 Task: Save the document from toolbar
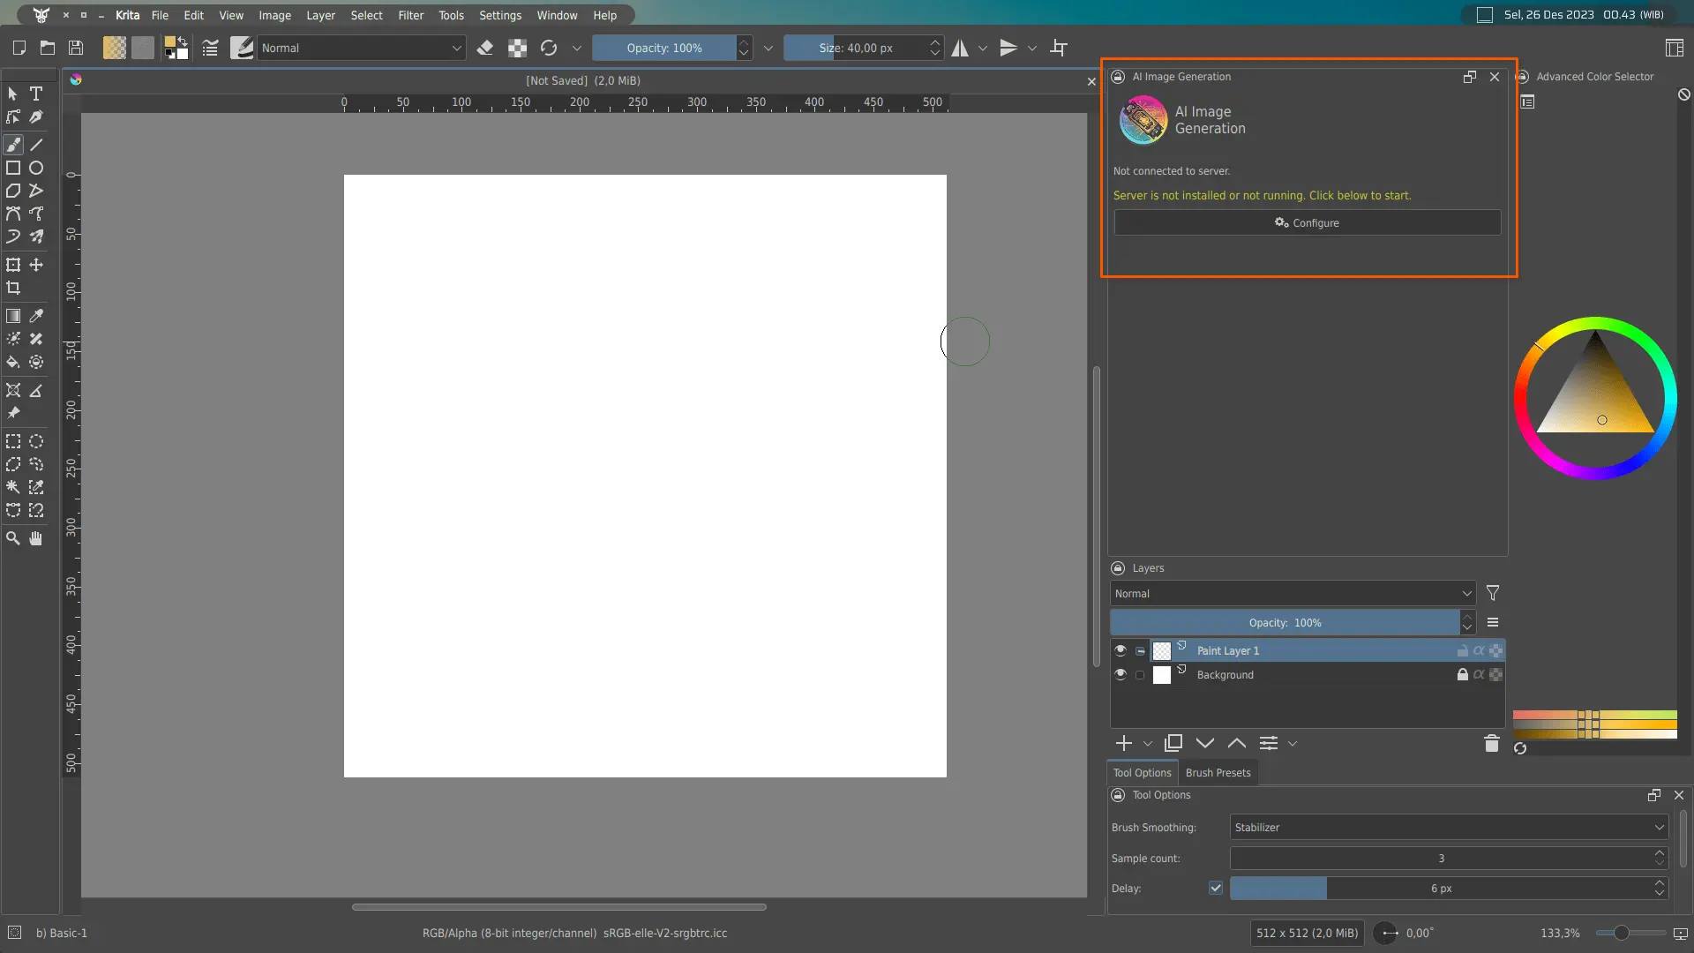click(x=76, y=48)
